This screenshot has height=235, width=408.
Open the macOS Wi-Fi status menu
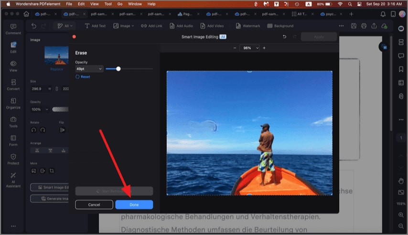(340, 4)
